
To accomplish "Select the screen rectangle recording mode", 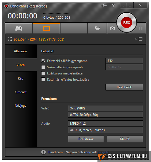I will (46, 28).
